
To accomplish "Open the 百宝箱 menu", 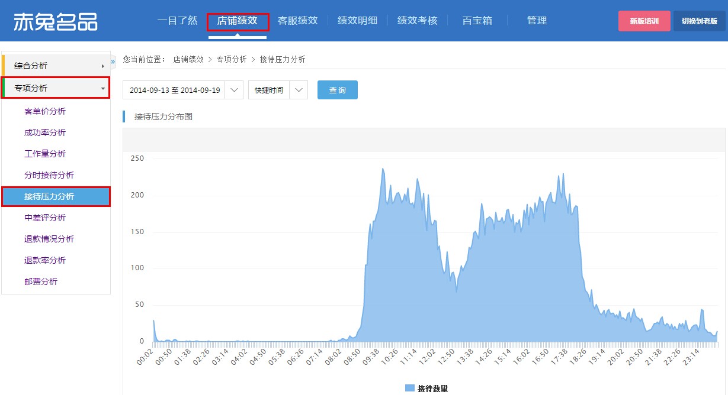I will pyautogui.click(x=477, y=21).
